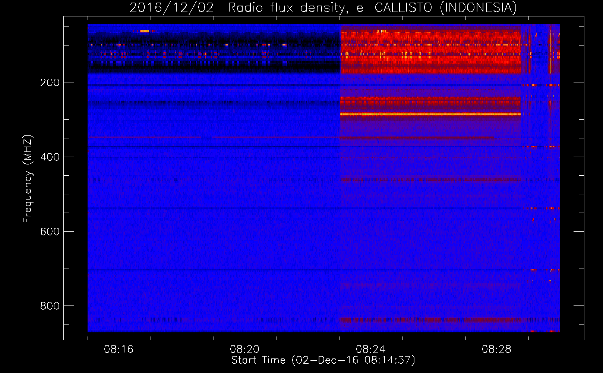This screenshot has width=603, height=373.
Task: Click the 600 frequency tick label
Action: (x=50, y=232)
